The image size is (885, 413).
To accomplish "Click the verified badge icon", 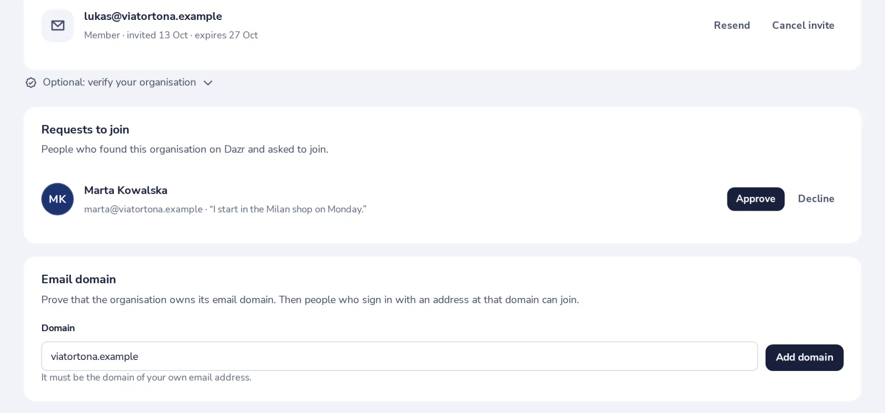I will pos(31,82).
